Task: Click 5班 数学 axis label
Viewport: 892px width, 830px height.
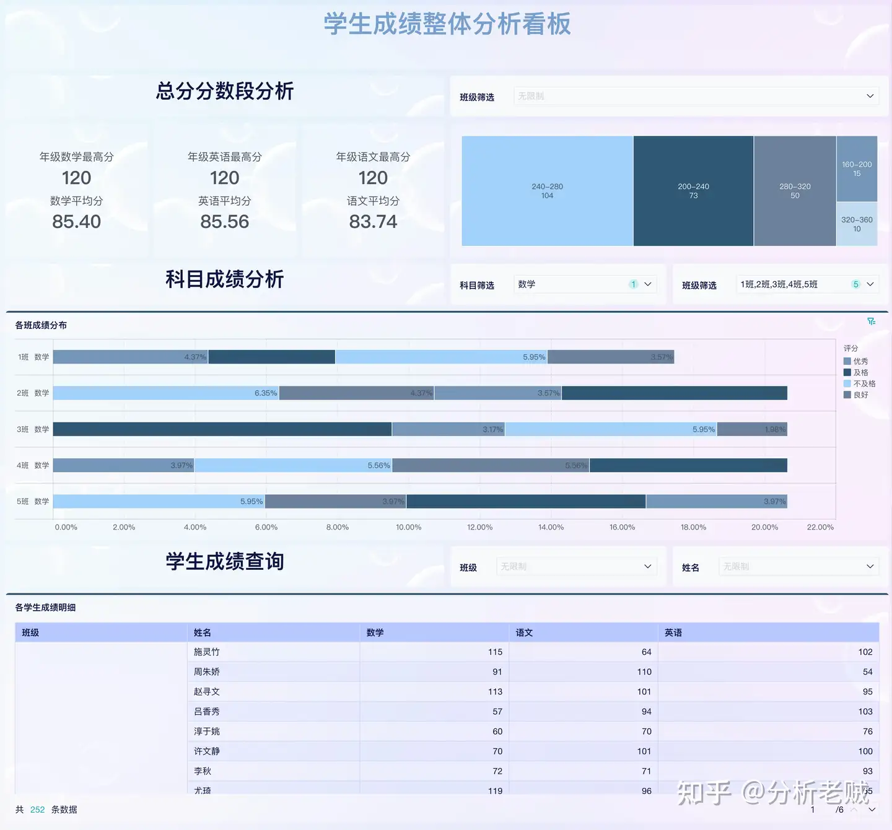Action: pyautogui.click(x=33, y=501)
